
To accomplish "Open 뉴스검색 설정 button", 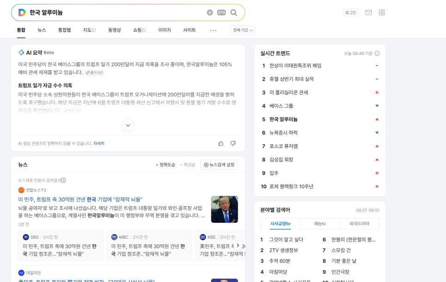I will (x=219, y=165).
